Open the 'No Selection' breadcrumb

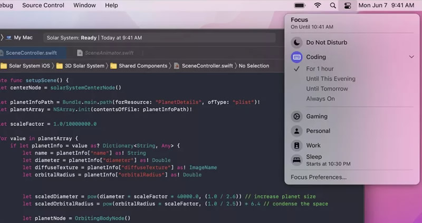click(254, 66)
